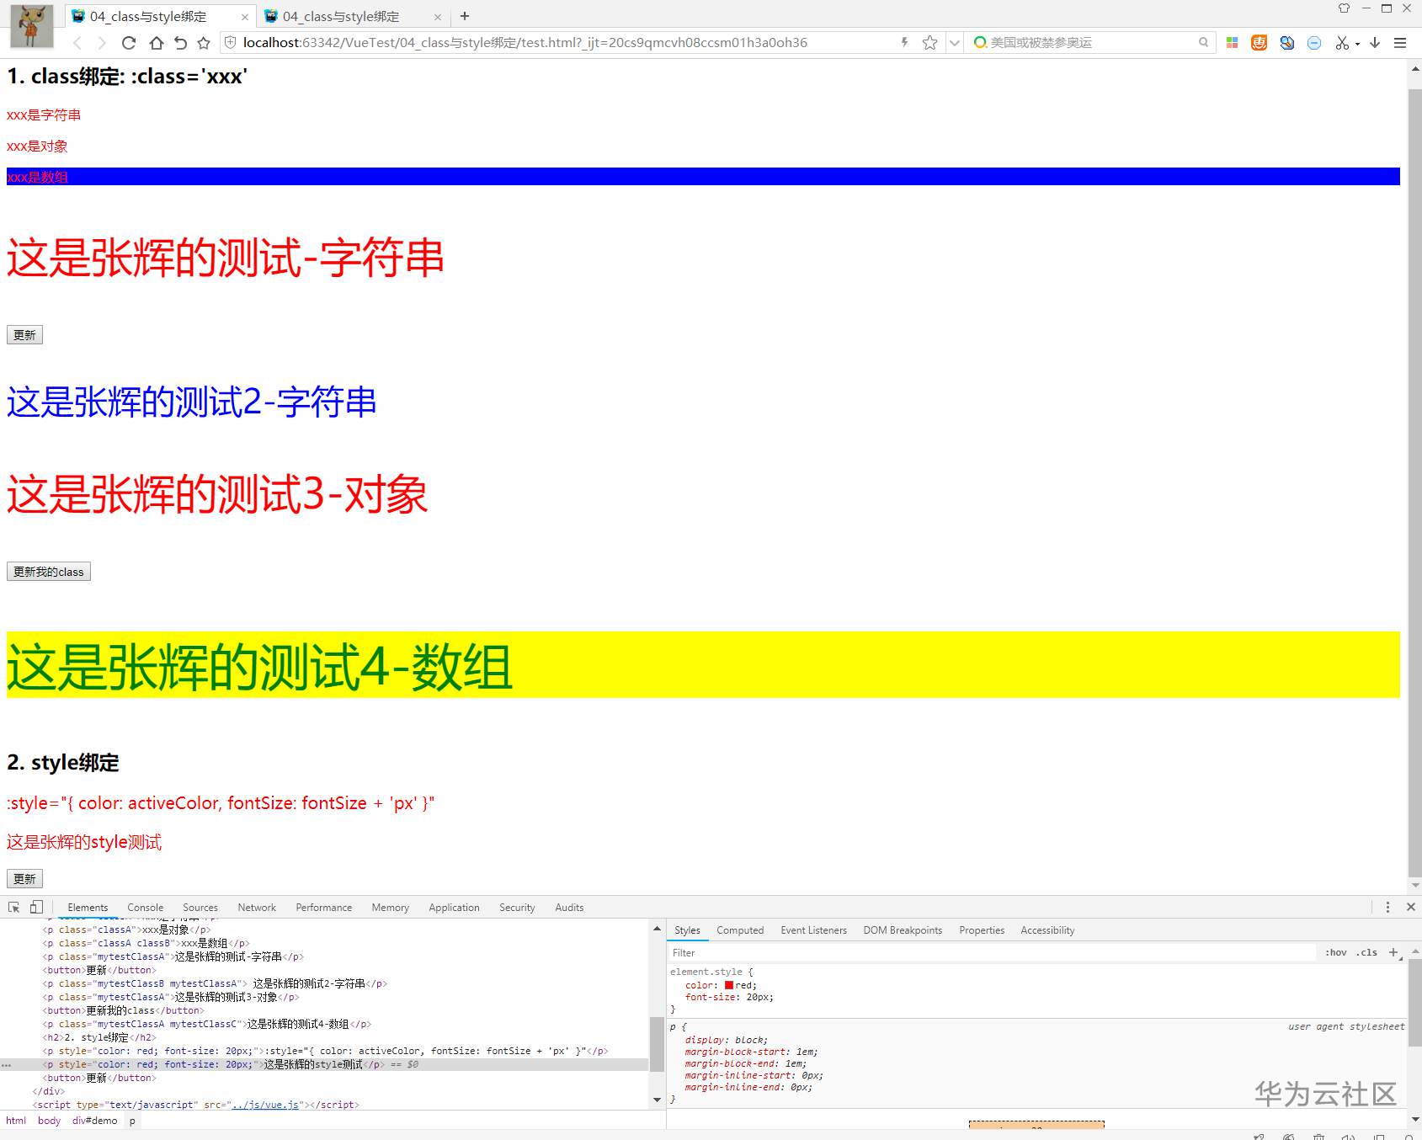Open the downloads arrow icon
Image resolution: width=1422 pixels, height=1140 pixels.
click(x=1375, y=43)
